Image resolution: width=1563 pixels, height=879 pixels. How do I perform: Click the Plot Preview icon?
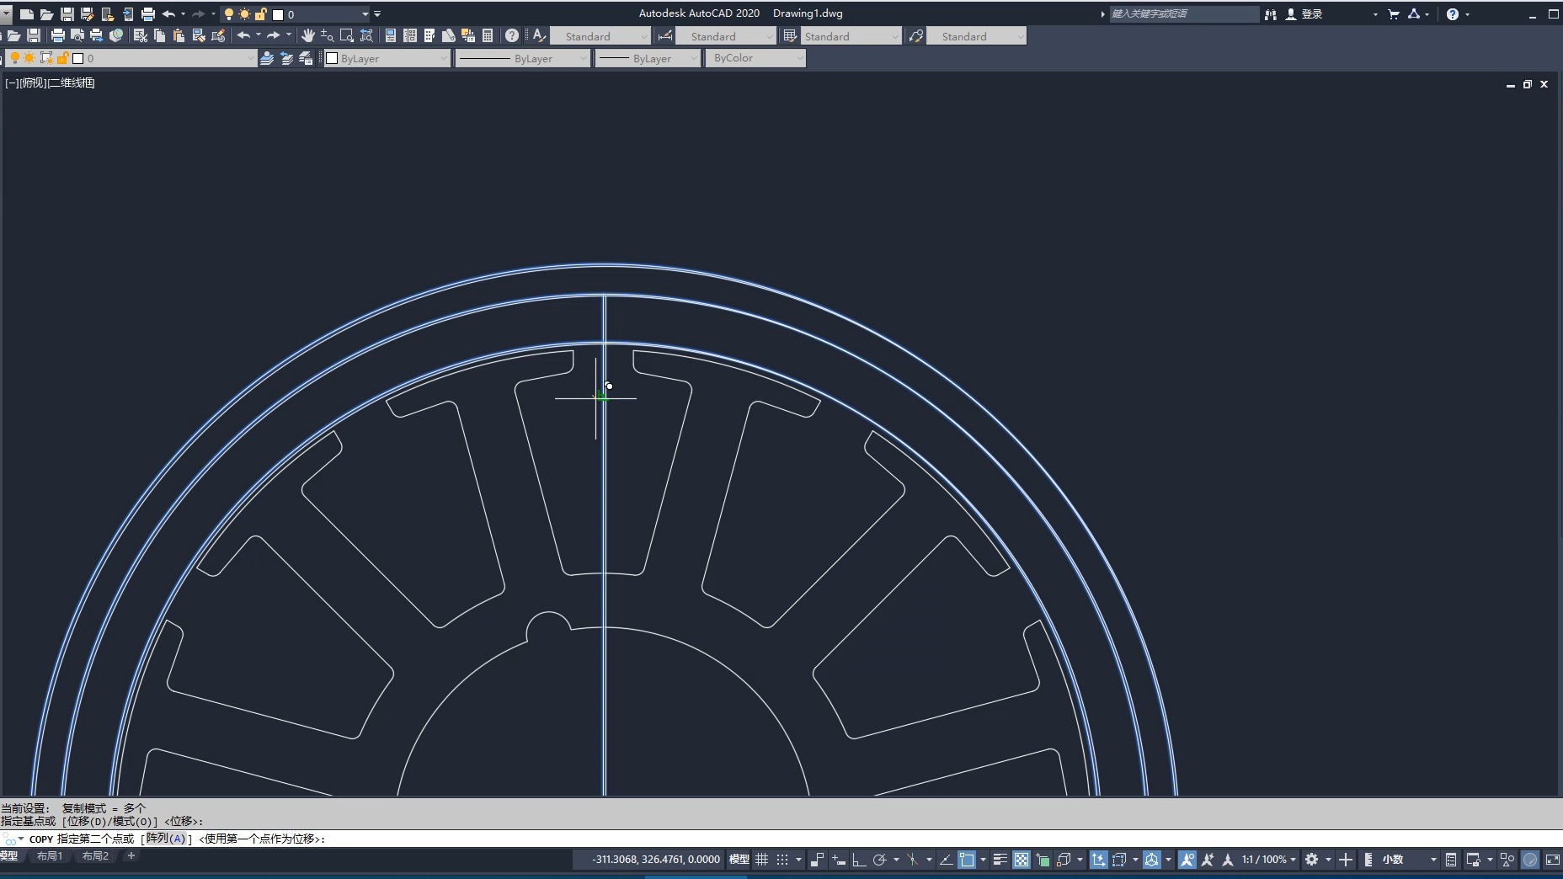pyautogui.click(x=77, y=35)
